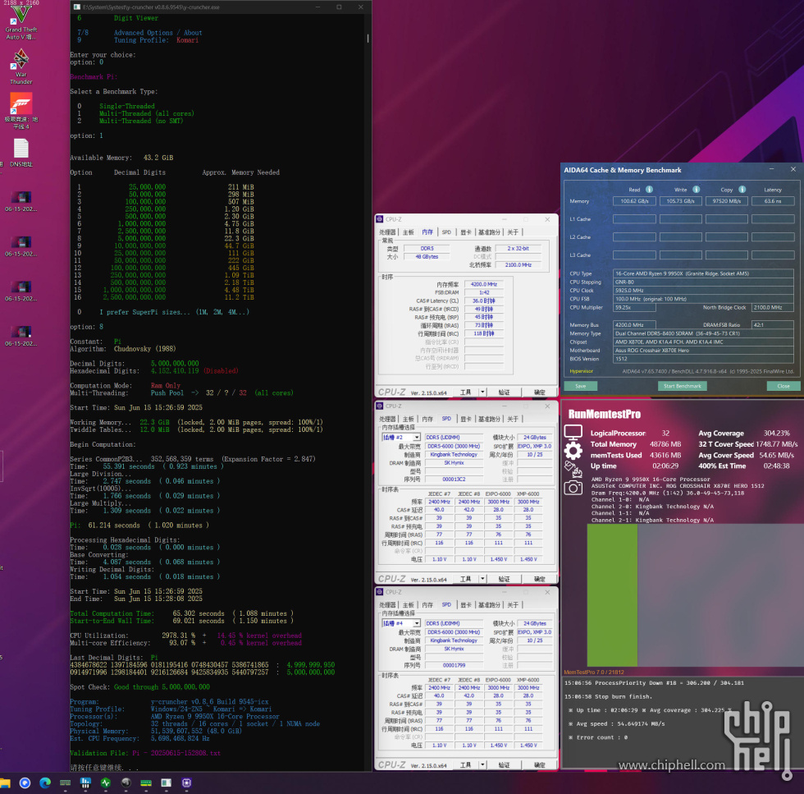
Task: Expand the 工具 dropdown arrow in middle CPU-Z window
Action: (x=482, y=578)
